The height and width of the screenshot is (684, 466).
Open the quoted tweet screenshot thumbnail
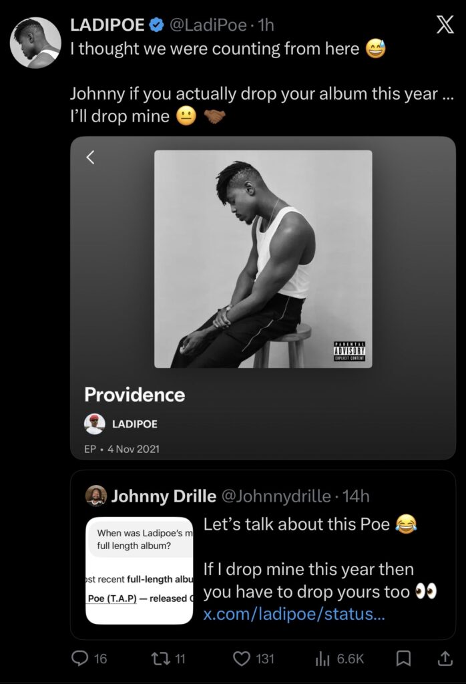pyautogui.click(x=139, y=570)
